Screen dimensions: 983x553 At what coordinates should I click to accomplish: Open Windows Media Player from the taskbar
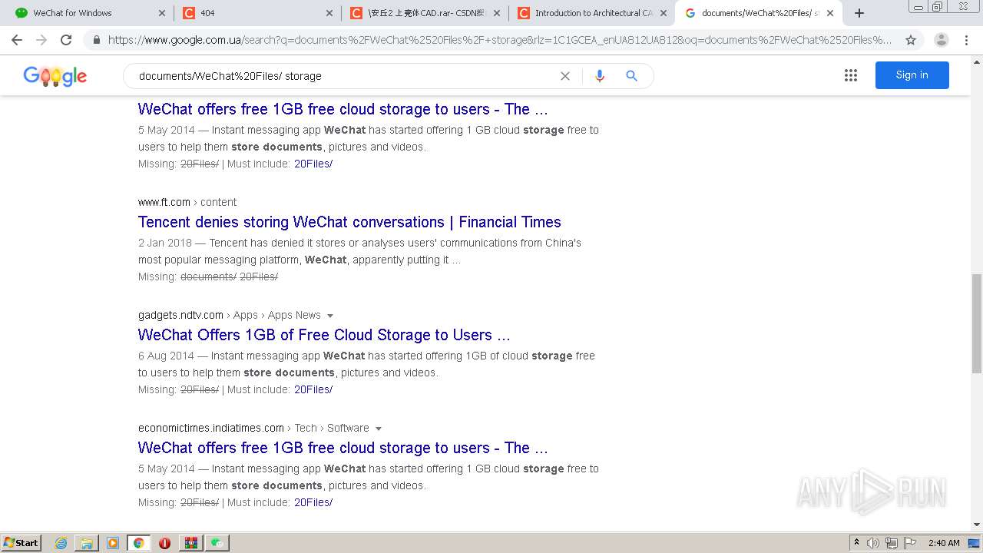[x=113, y=543]
